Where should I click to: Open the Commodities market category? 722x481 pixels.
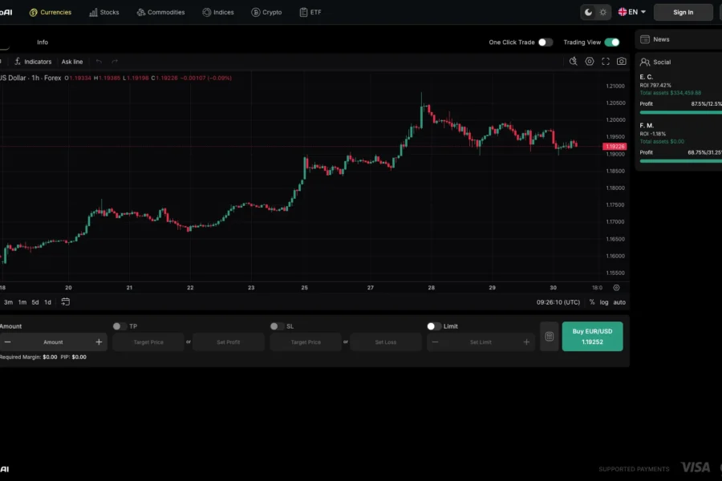tap(160, 13)
